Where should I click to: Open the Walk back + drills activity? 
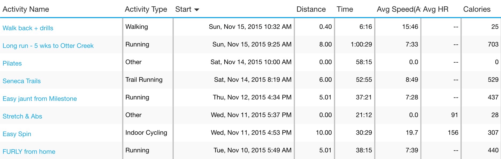(28, 28)
